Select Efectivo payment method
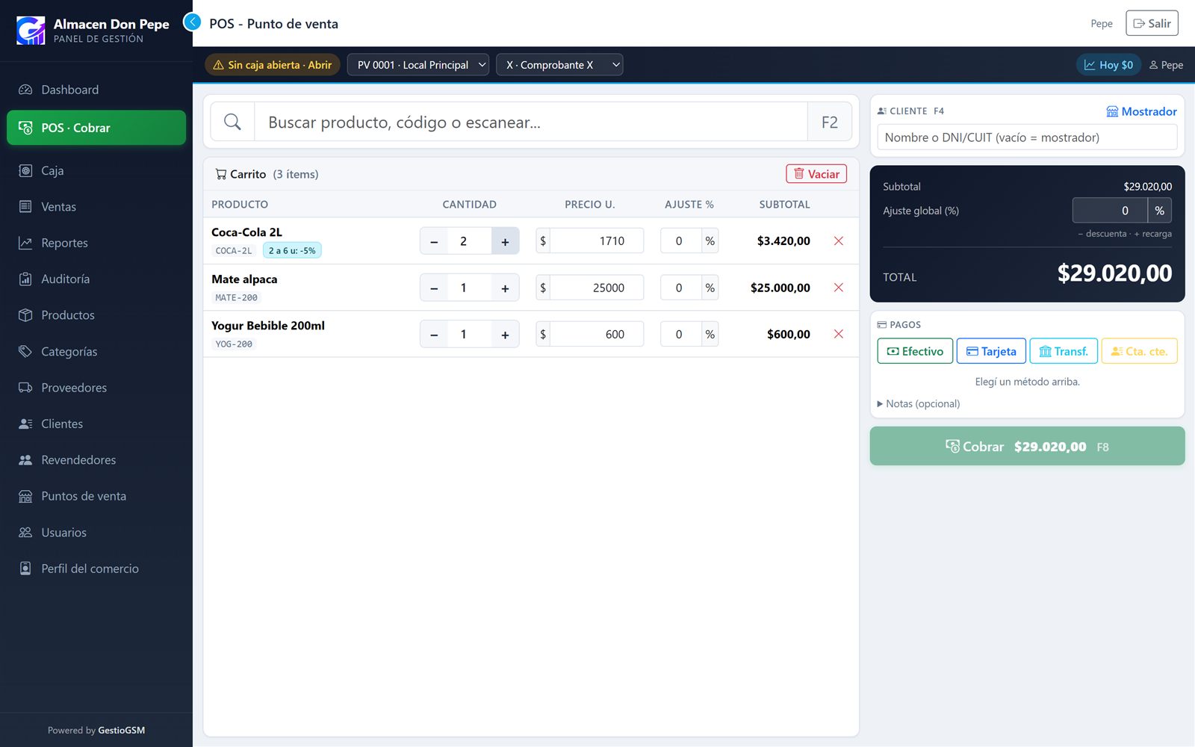Viewport: 1195px width, 747px height. [x=915, y=351]
